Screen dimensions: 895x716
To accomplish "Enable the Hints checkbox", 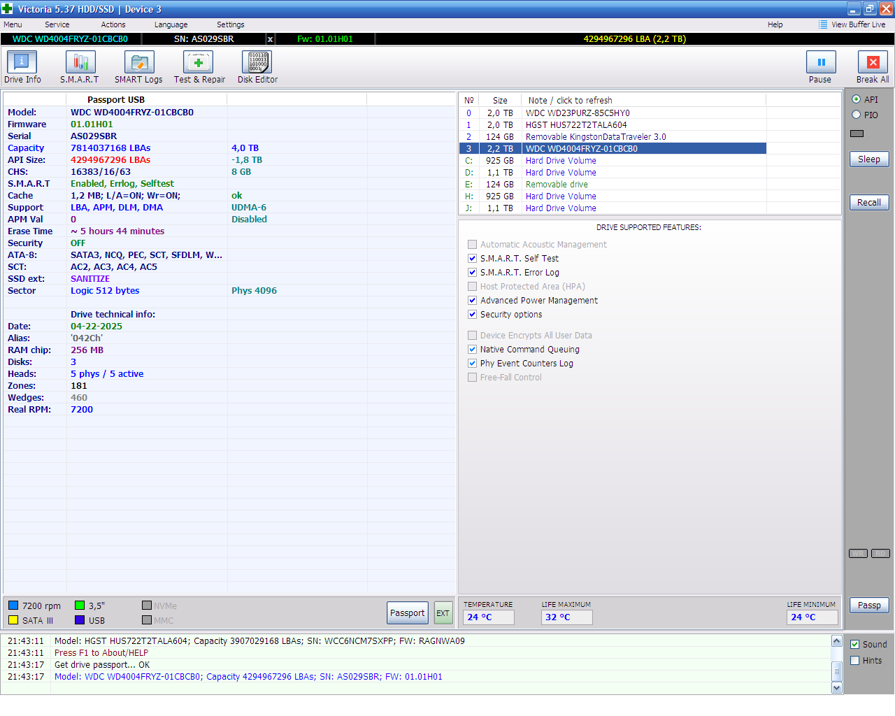I will [x=854, y=661].
